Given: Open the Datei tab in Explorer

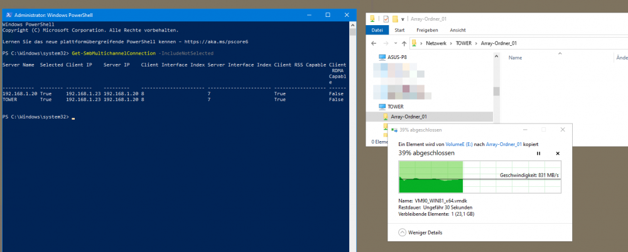Looking at the screenshot, I should pos(377,30).
